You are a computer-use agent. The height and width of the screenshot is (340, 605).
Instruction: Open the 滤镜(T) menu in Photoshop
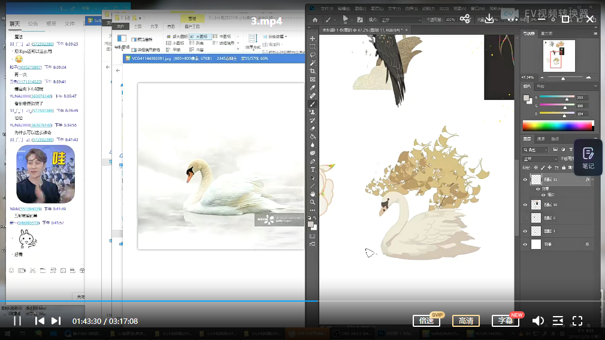[x=428, y=8]
